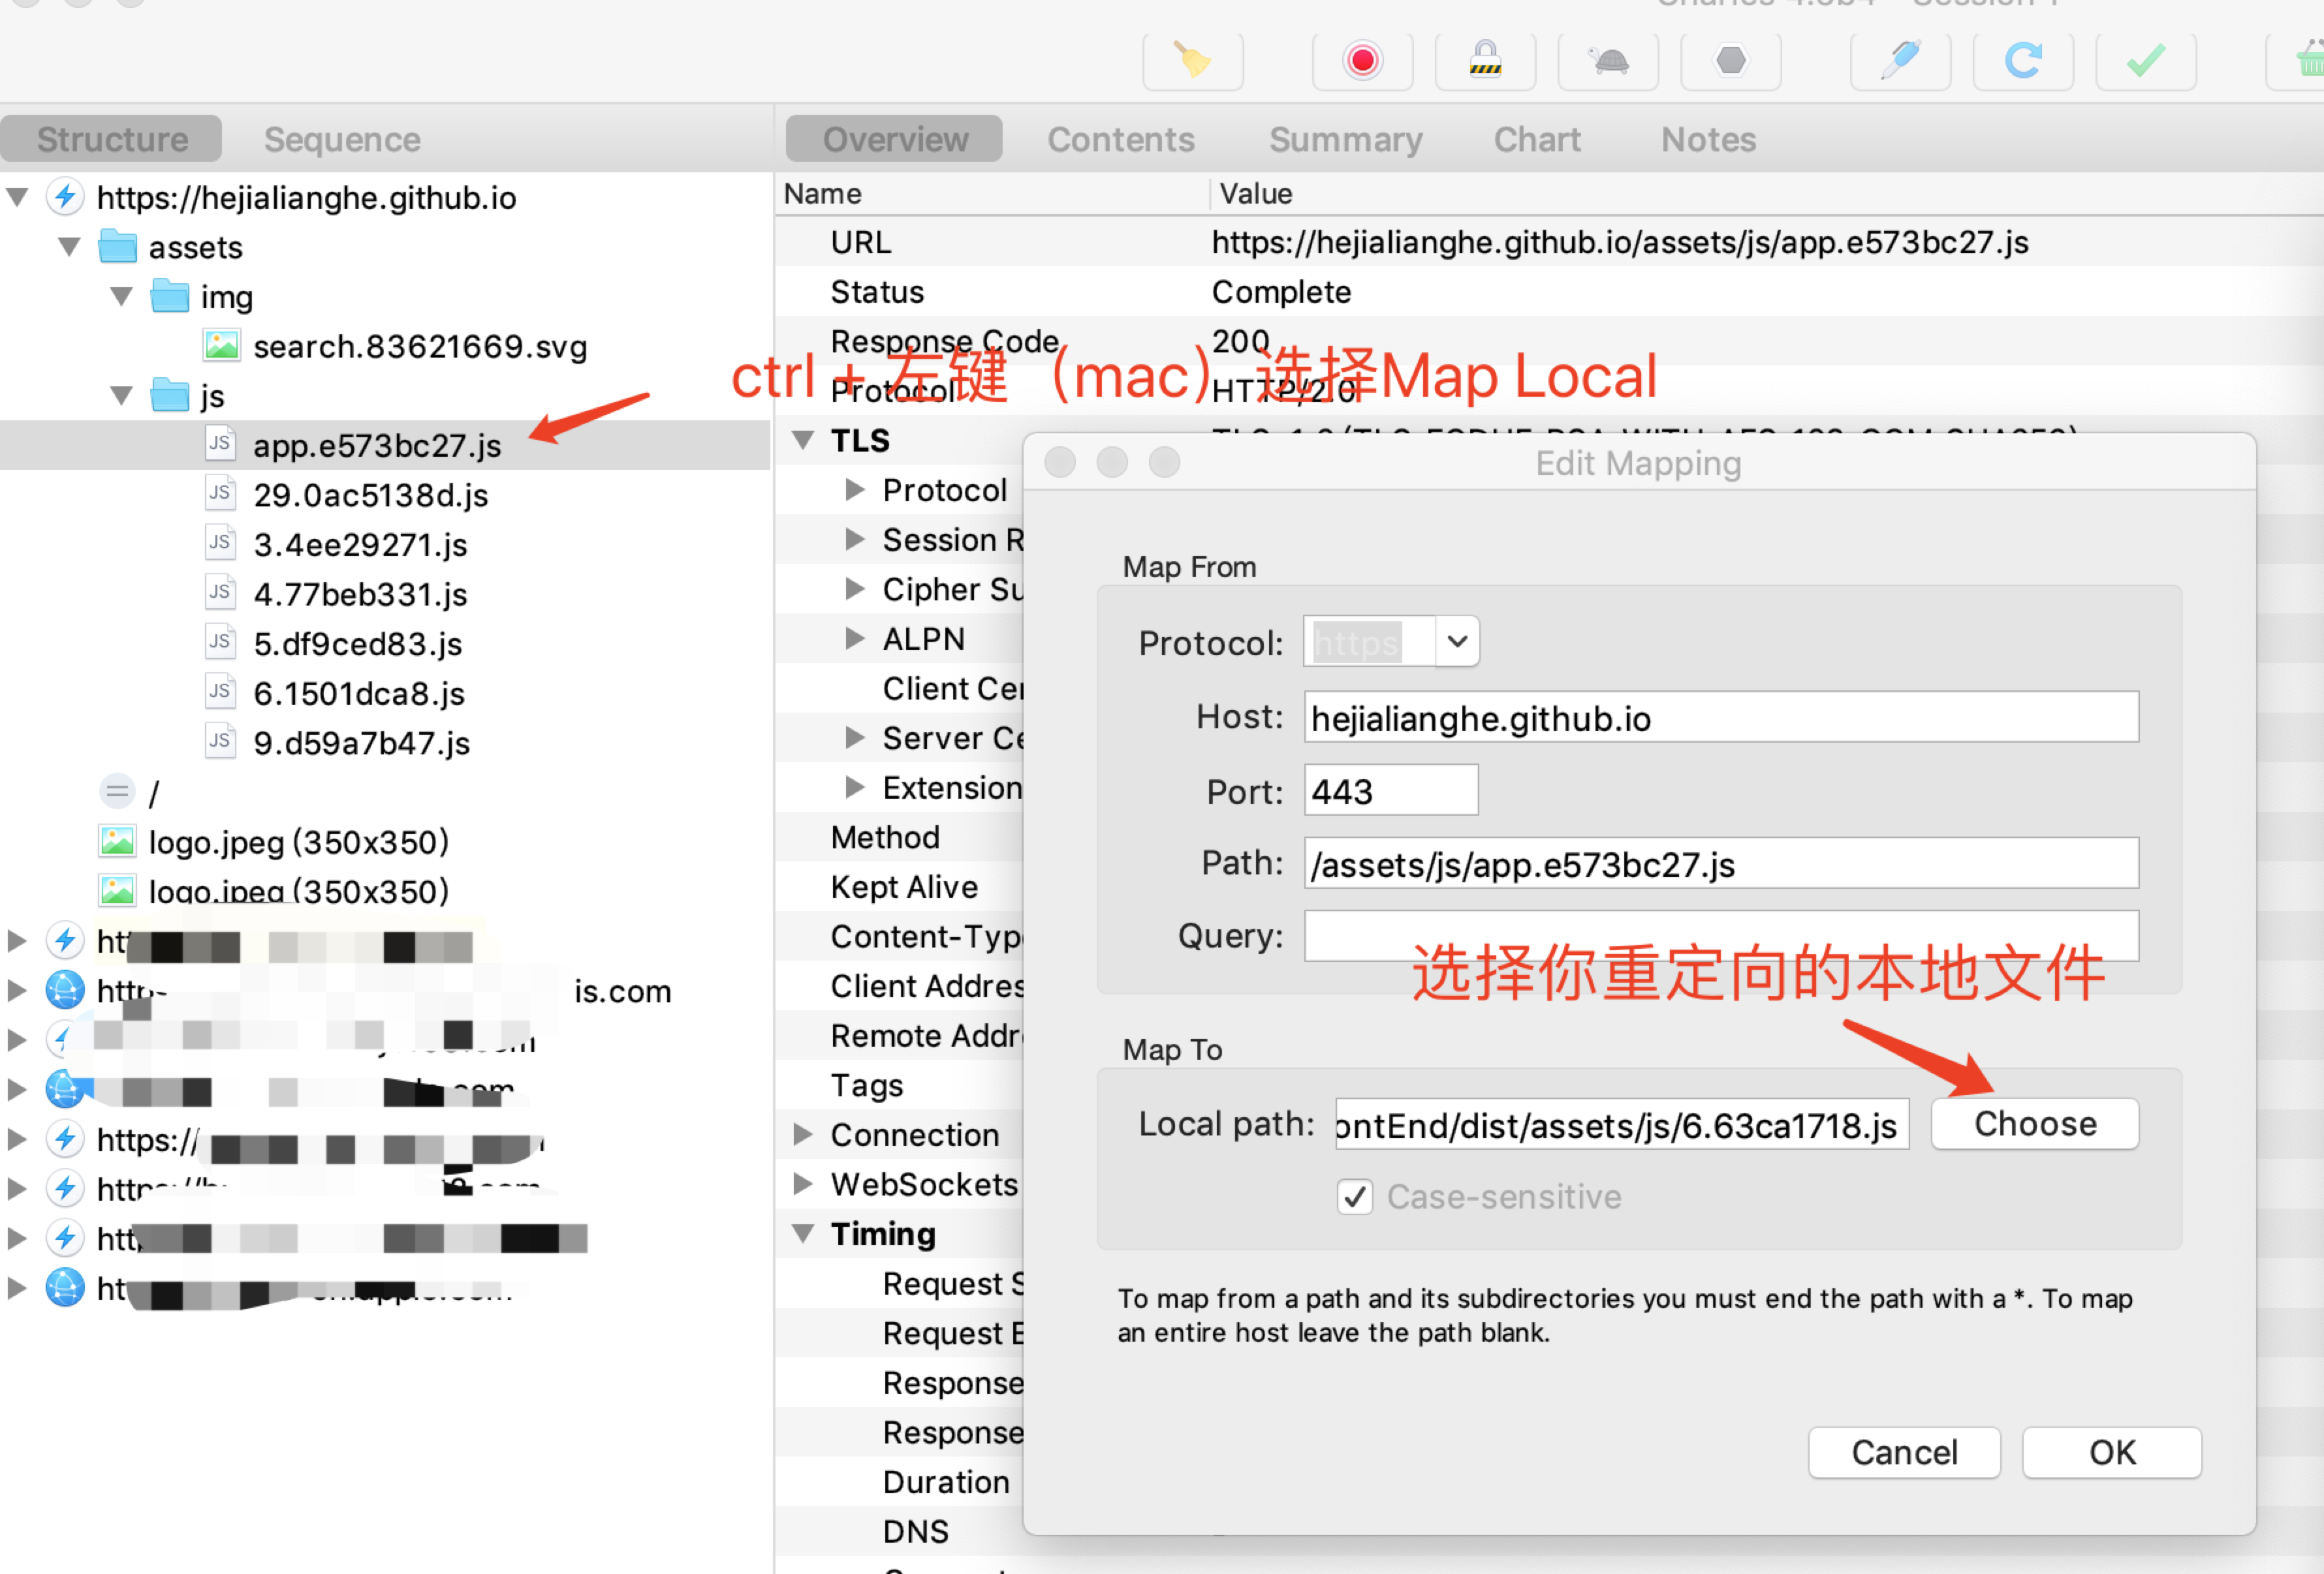Open the Contents tab
The height and width of the screenshot is (1574, 2324).
(1120, 140)
